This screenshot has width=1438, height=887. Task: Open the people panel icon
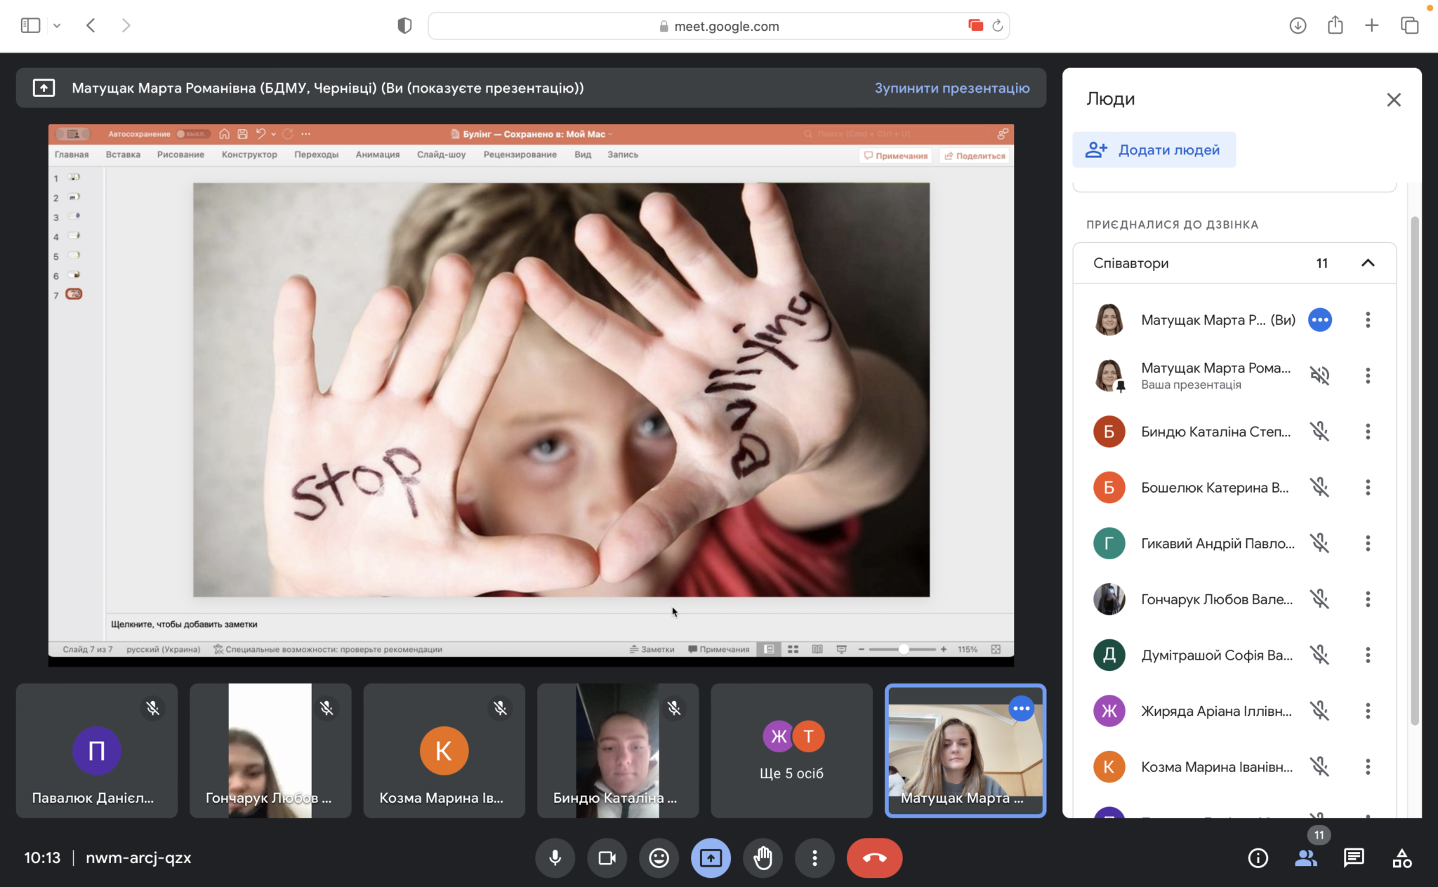point(1306,858)
